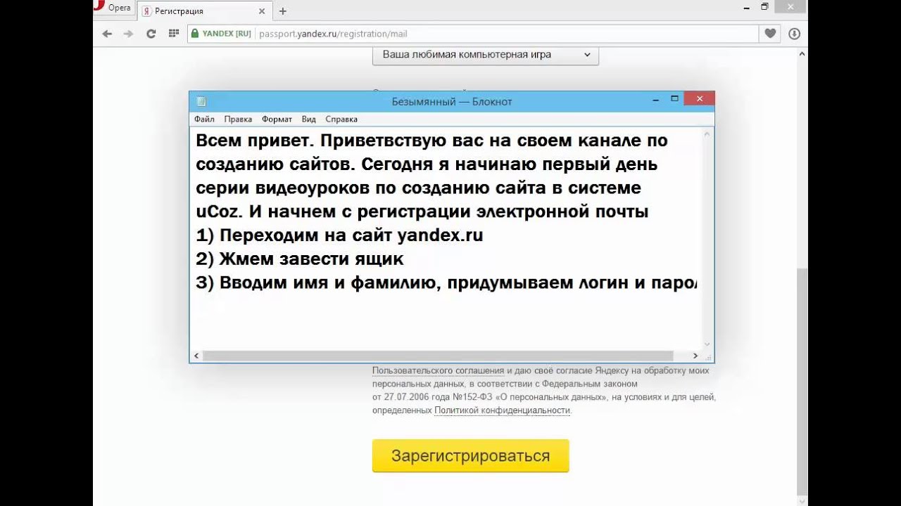Open the downloads arrow icon
901x506 pixels.
pyautogui.click(x=794, y=34)
